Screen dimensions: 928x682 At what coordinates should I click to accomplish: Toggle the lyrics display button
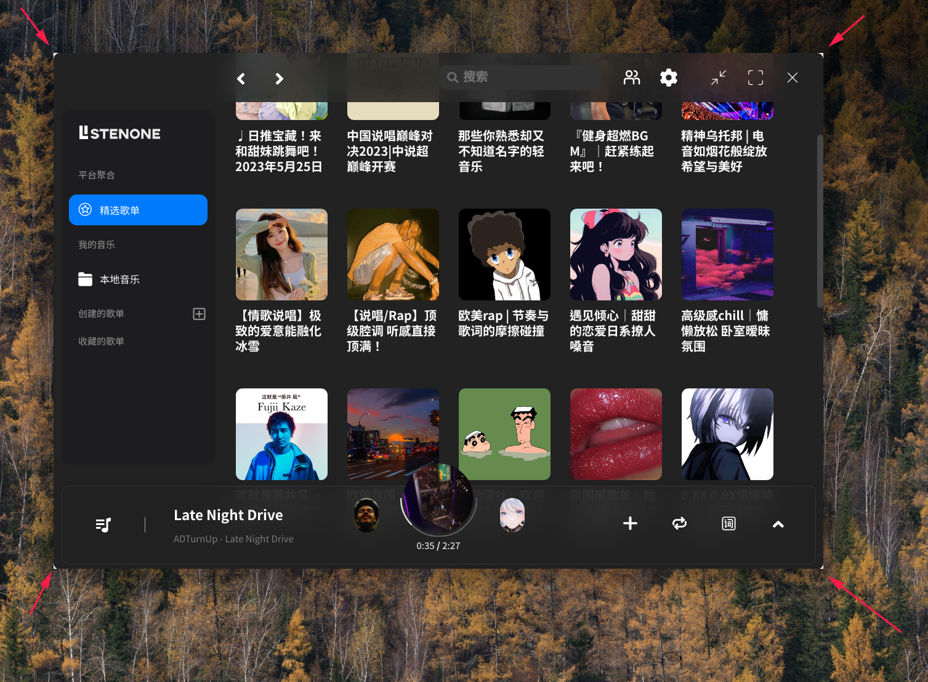coord(728,524)
